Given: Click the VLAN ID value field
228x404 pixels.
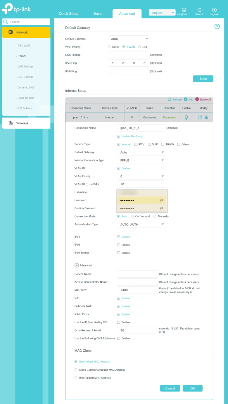Looking at the screenshot, I should point(141,184).
